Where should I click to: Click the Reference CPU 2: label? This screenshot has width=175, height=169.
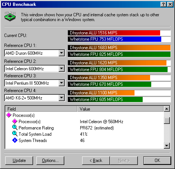[x=20, y=61]
